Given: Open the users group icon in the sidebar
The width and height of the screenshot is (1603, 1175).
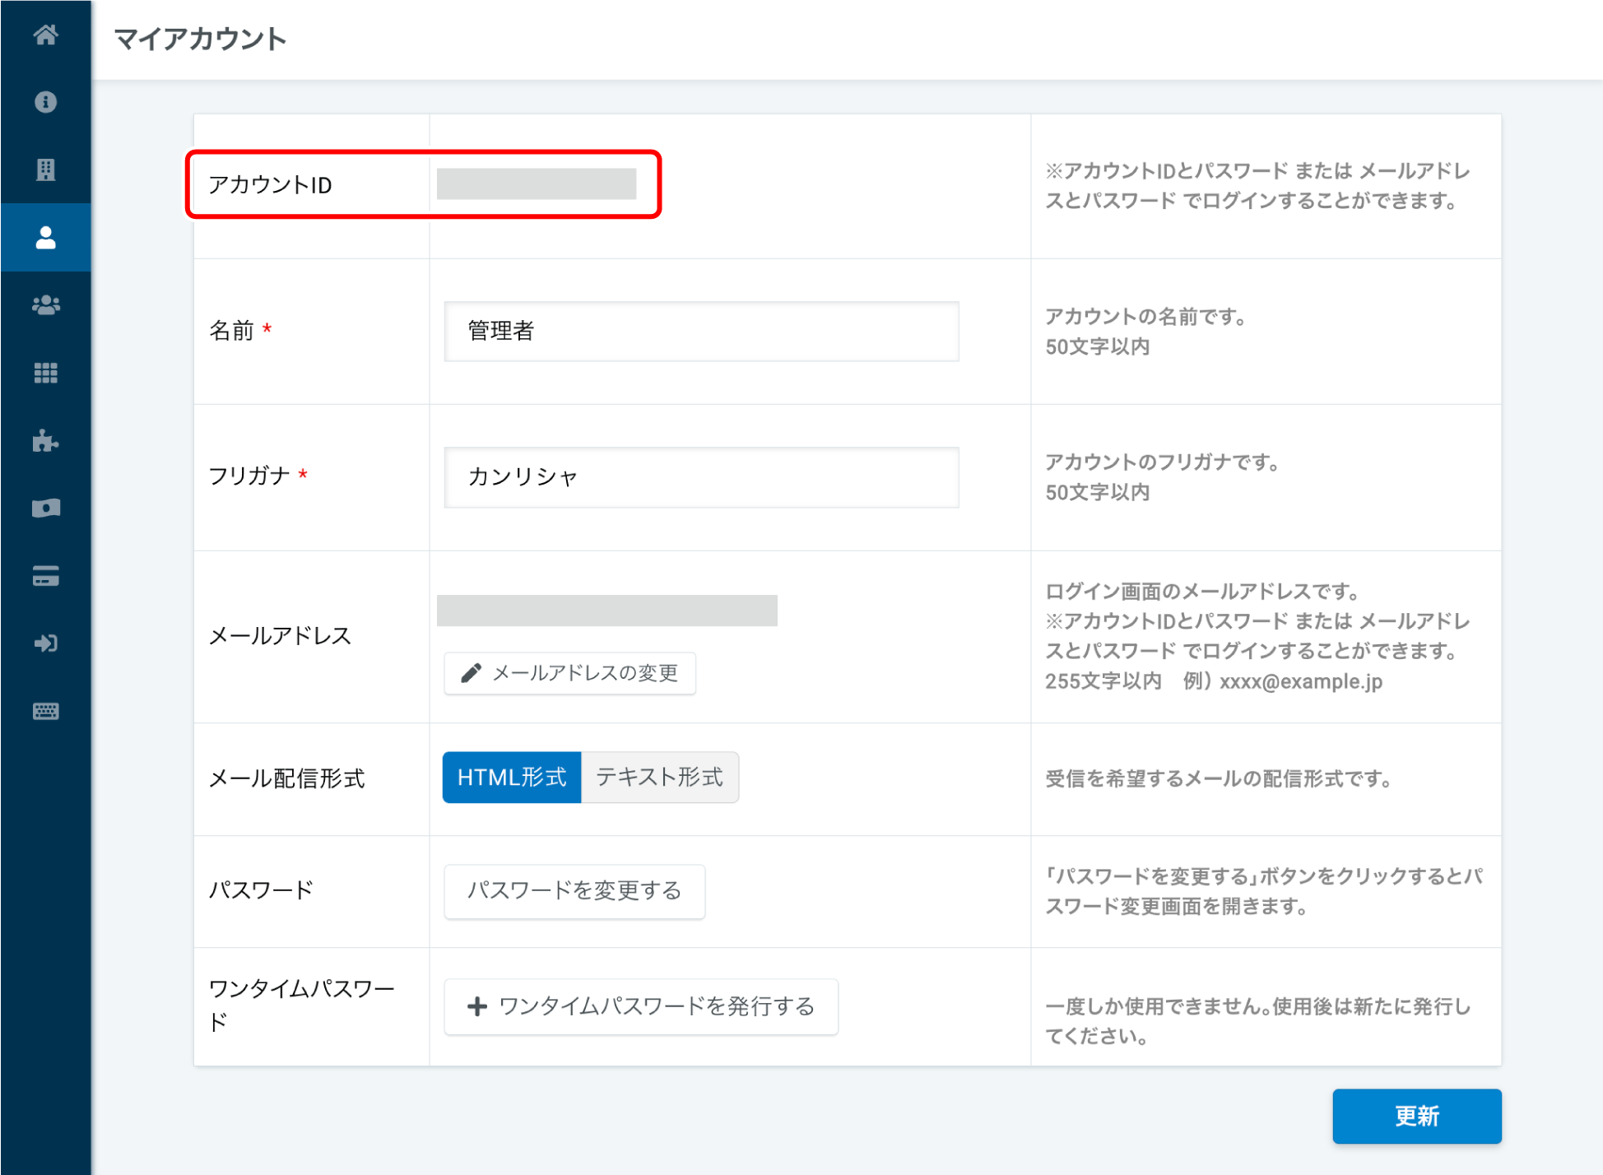Looking at the screenshot, I should click(x=45, y=305).
